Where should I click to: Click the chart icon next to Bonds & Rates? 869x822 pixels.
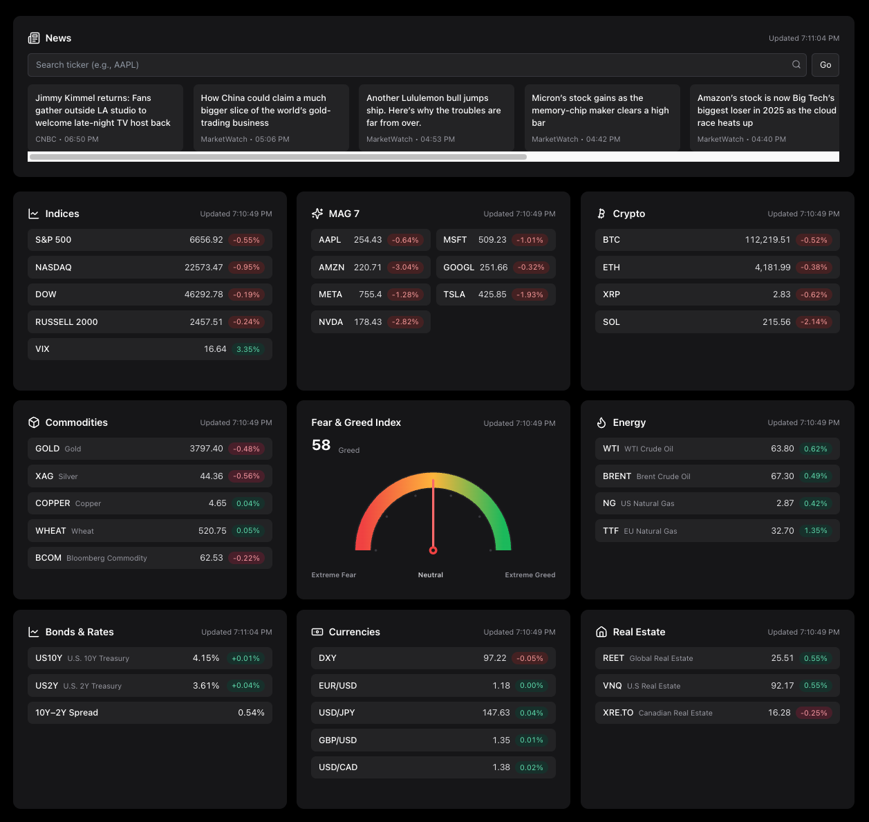pyautogui.click(x=34, y=632)
